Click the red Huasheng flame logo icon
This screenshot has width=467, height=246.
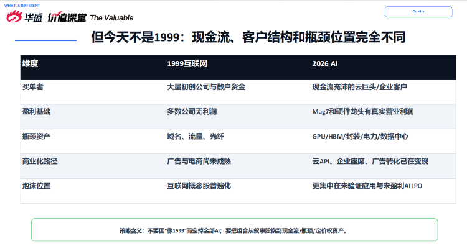click(x=14, y=17)
